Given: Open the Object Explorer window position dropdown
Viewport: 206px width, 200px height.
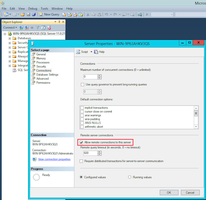Looking at the screenshot, I should (55, 22).
